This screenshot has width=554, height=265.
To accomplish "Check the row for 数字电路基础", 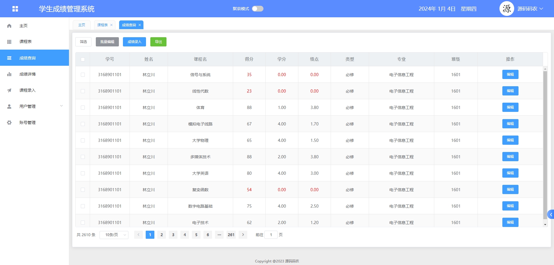I will pyautogui.click(x=83, y=206).
